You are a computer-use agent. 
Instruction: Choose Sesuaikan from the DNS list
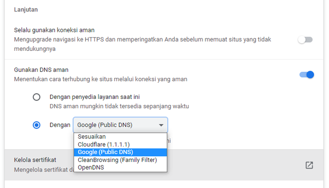(x=120, y=137)
